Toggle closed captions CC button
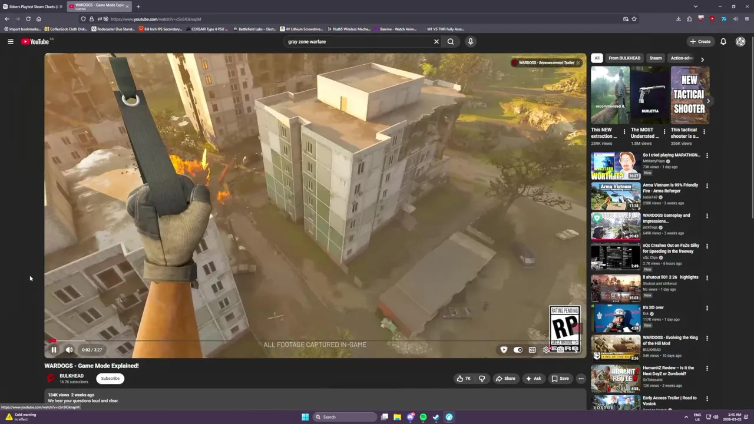The height and width of the screenshot is (424, 754). coord(532,350)
